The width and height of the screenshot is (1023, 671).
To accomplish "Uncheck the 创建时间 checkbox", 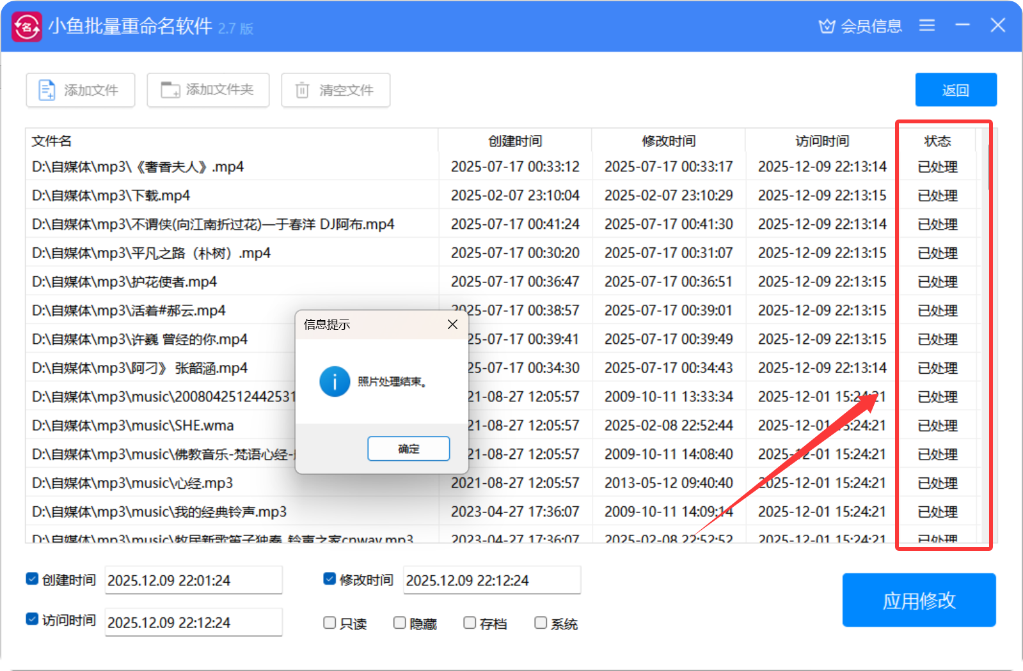I will tap(32, 579).
